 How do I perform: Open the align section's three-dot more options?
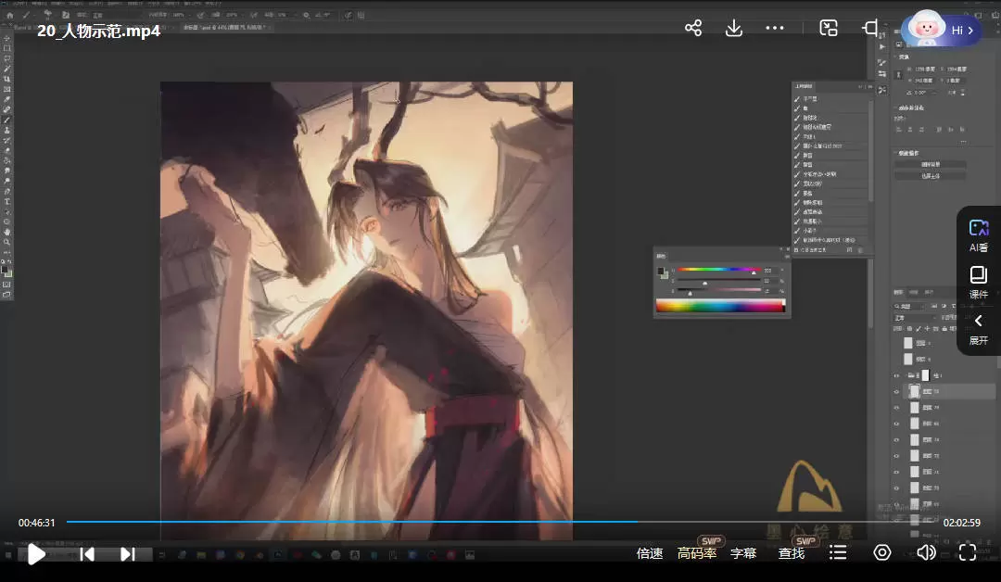pos(963,143)
